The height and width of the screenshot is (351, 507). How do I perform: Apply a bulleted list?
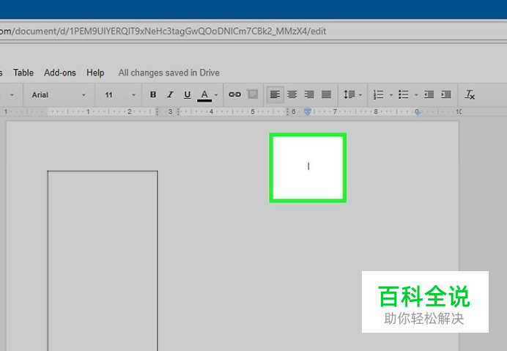(x=404, y=95)
